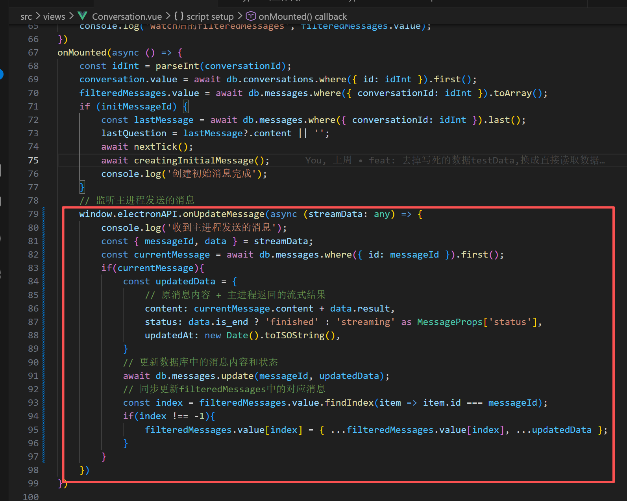Open the script setup breadcrumb

coord(210,17)
